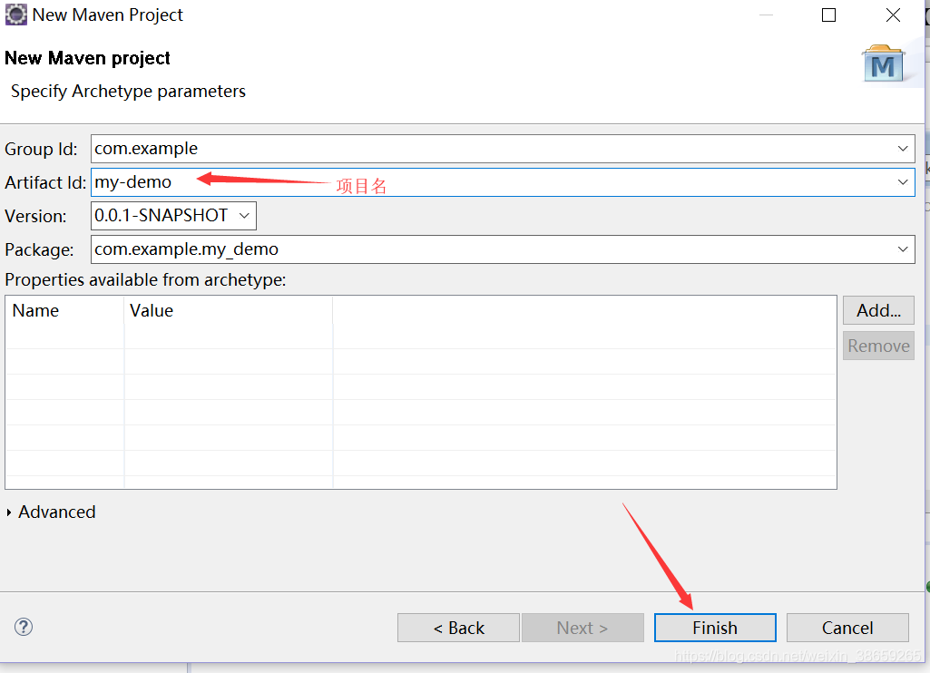Click the Specify Archetype parameters text
The image size is (930, 673).
[x=128, y=92]
